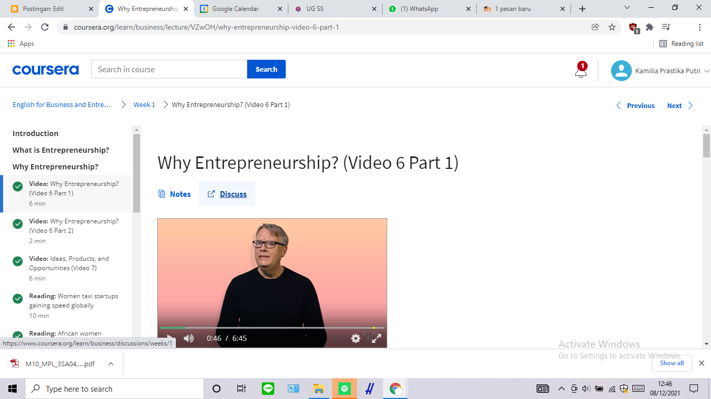Seek along the video progress bar
Screen dimensions: 711x399
tap(272, 328)
